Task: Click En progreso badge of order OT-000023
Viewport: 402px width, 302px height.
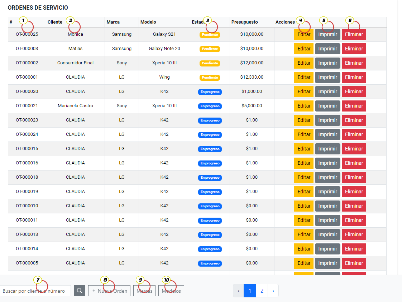Action: coord(210,120)
